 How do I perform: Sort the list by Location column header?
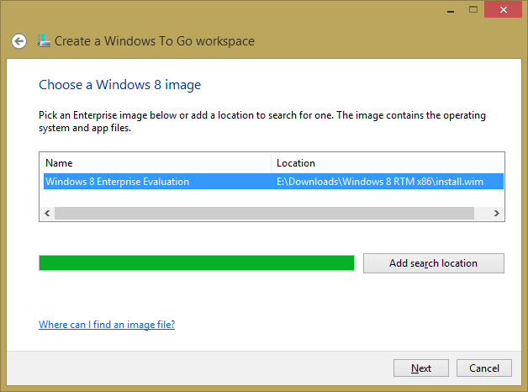388,163
